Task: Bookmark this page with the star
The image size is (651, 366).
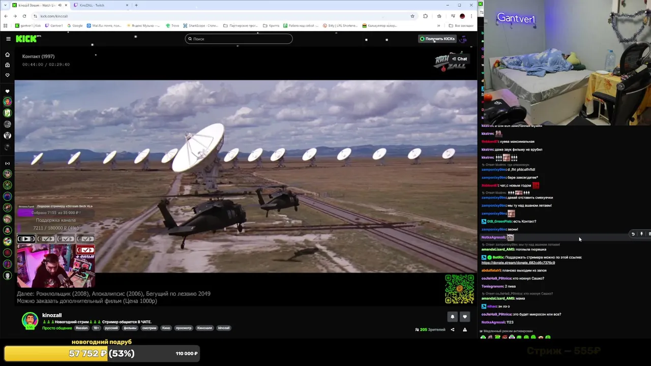Action: click(x=412, y=16)
